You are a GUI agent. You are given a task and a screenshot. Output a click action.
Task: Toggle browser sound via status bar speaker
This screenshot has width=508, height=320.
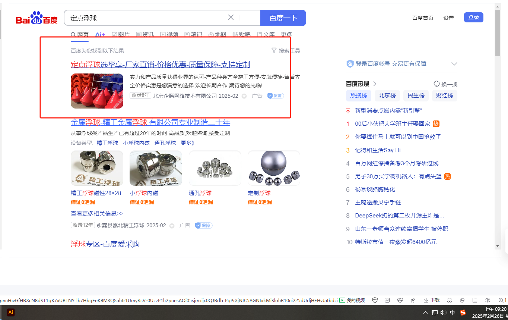pos(487,300)
